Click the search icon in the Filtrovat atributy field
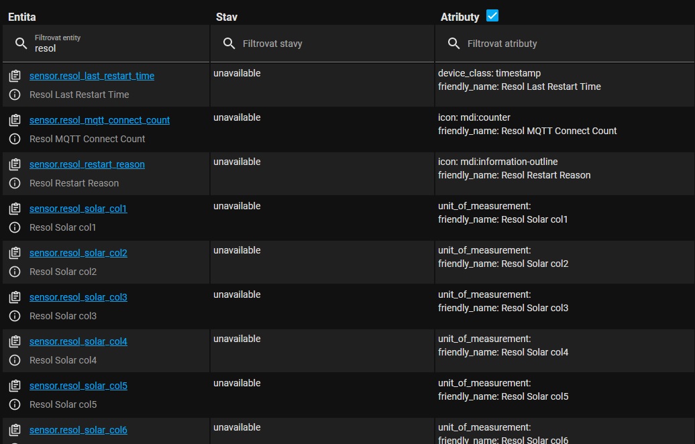Screen dimensions: 695x444 pyautogui.click(x=453, y=43)
